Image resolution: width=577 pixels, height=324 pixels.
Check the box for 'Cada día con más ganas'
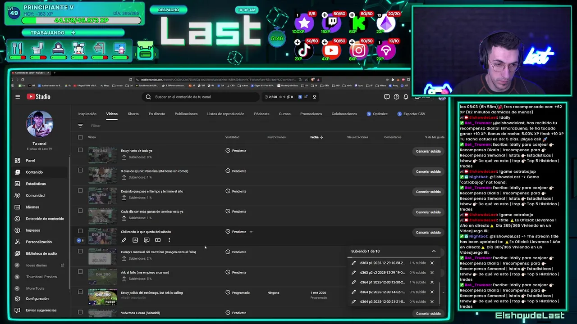[x=80, y=211]
